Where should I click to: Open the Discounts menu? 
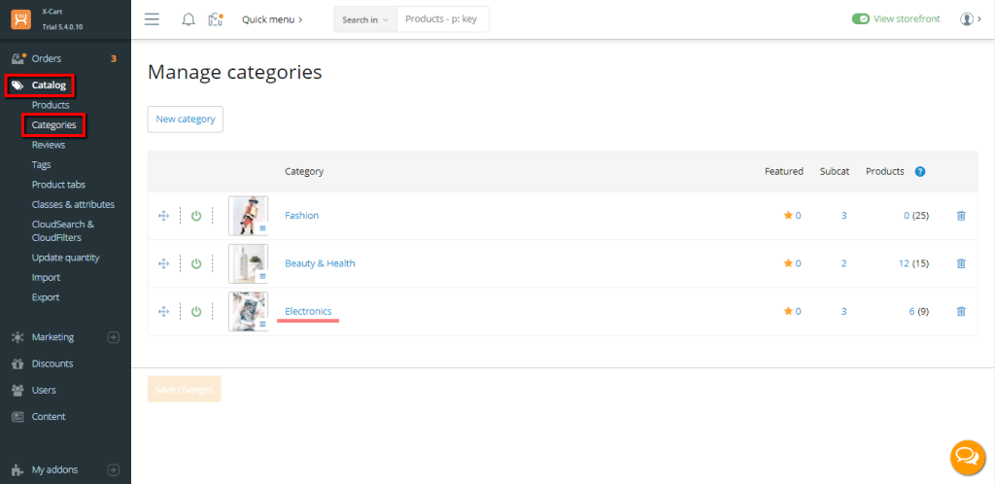tap(52, 363)
